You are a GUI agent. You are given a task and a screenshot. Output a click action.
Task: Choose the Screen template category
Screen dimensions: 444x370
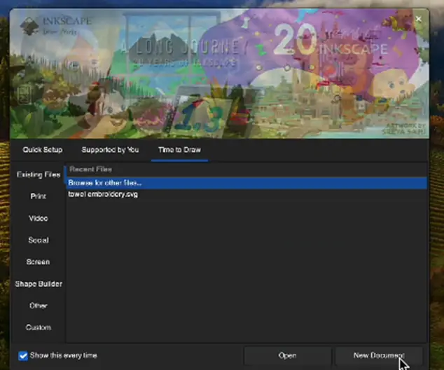coord(39,262)
